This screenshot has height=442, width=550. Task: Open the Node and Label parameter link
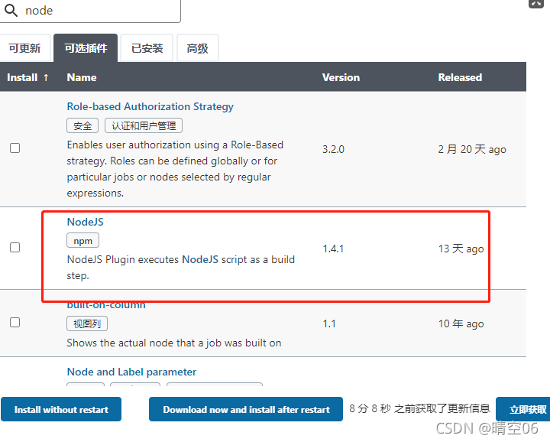click(x=131, y=372)
